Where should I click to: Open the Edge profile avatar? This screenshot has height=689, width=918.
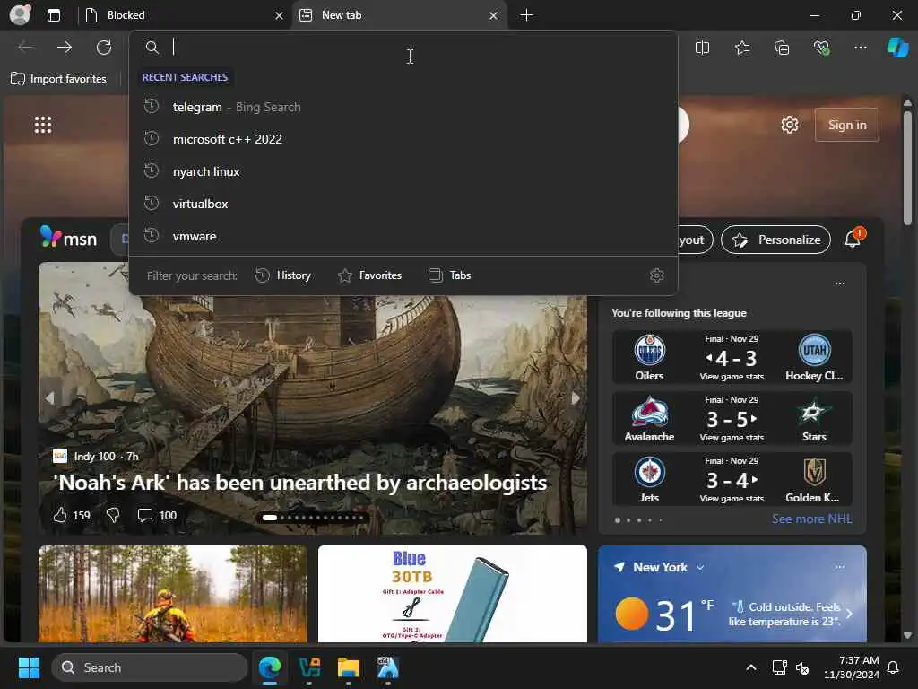pos(20,14)
